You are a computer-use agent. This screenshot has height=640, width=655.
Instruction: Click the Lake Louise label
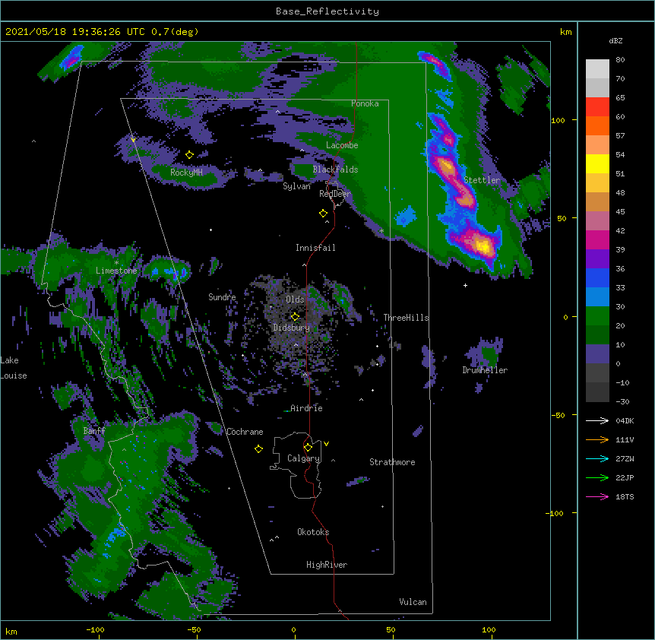click(14, 368)
